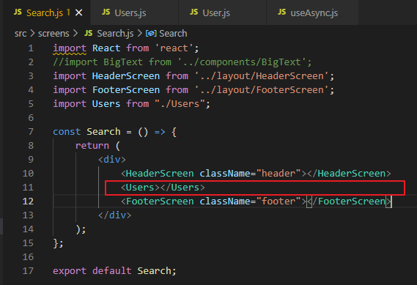Click line number 11 in the gutter
Viewport: 417px width, 285px height.
tap(28, 188)
